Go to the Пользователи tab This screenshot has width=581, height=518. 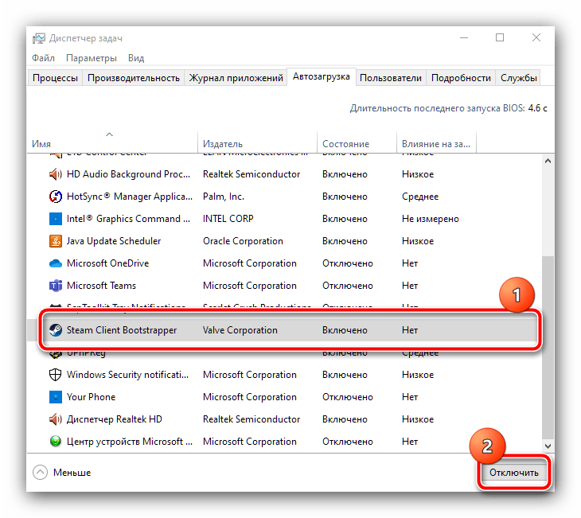tap(391, 78)
